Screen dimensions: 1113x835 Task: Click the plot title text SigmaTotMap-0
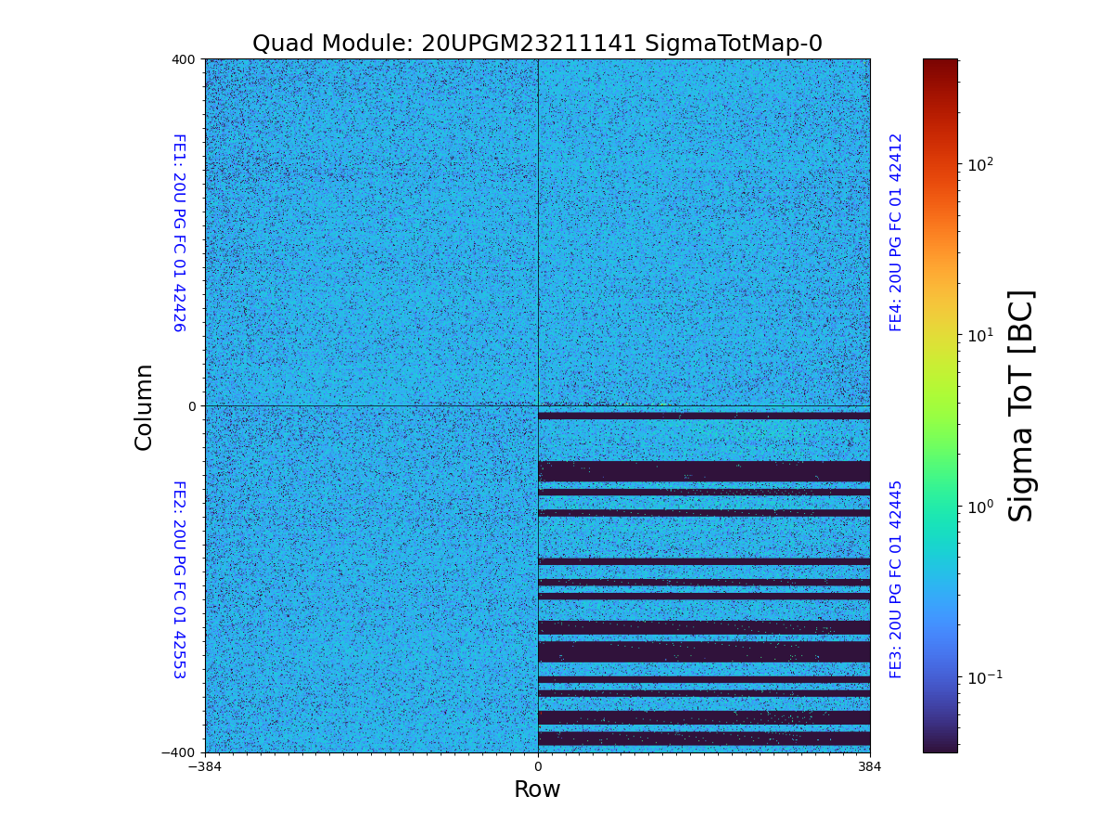537,44
